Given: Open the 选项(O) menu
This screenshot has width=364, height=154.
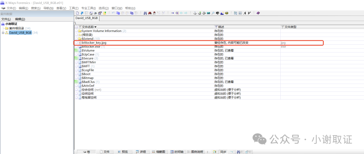Looking at the screenshot, I should point(103,8).
